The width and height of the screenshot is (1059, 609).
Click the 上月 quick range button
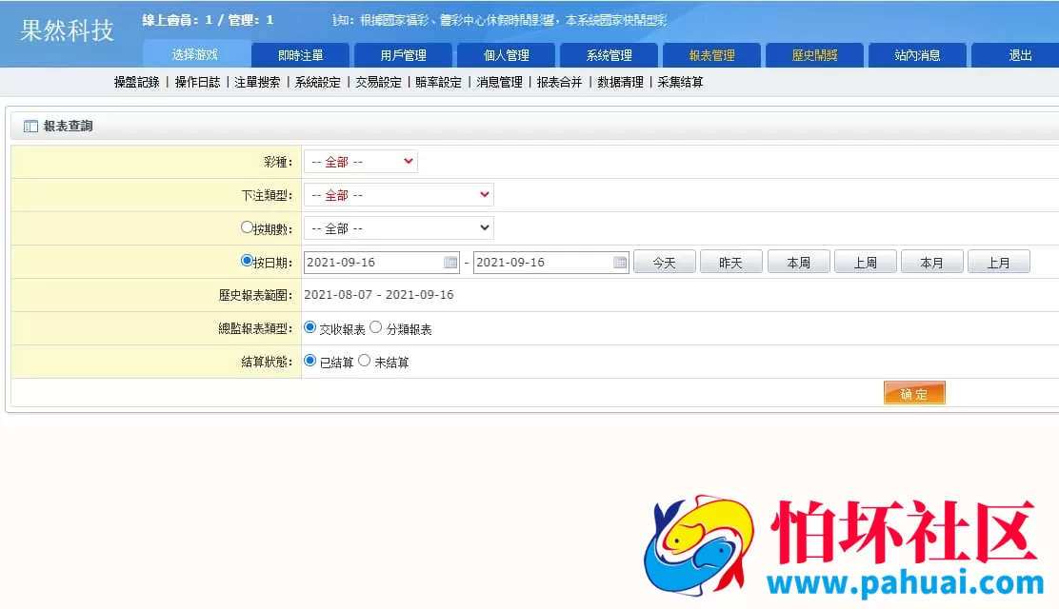[998, 261]
